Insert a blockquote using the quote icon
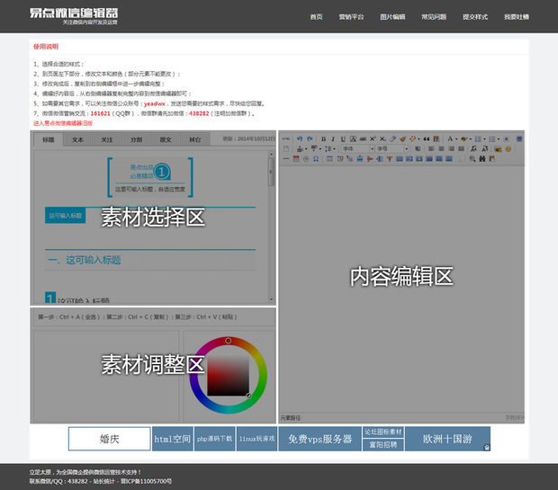 pos(427,139)
